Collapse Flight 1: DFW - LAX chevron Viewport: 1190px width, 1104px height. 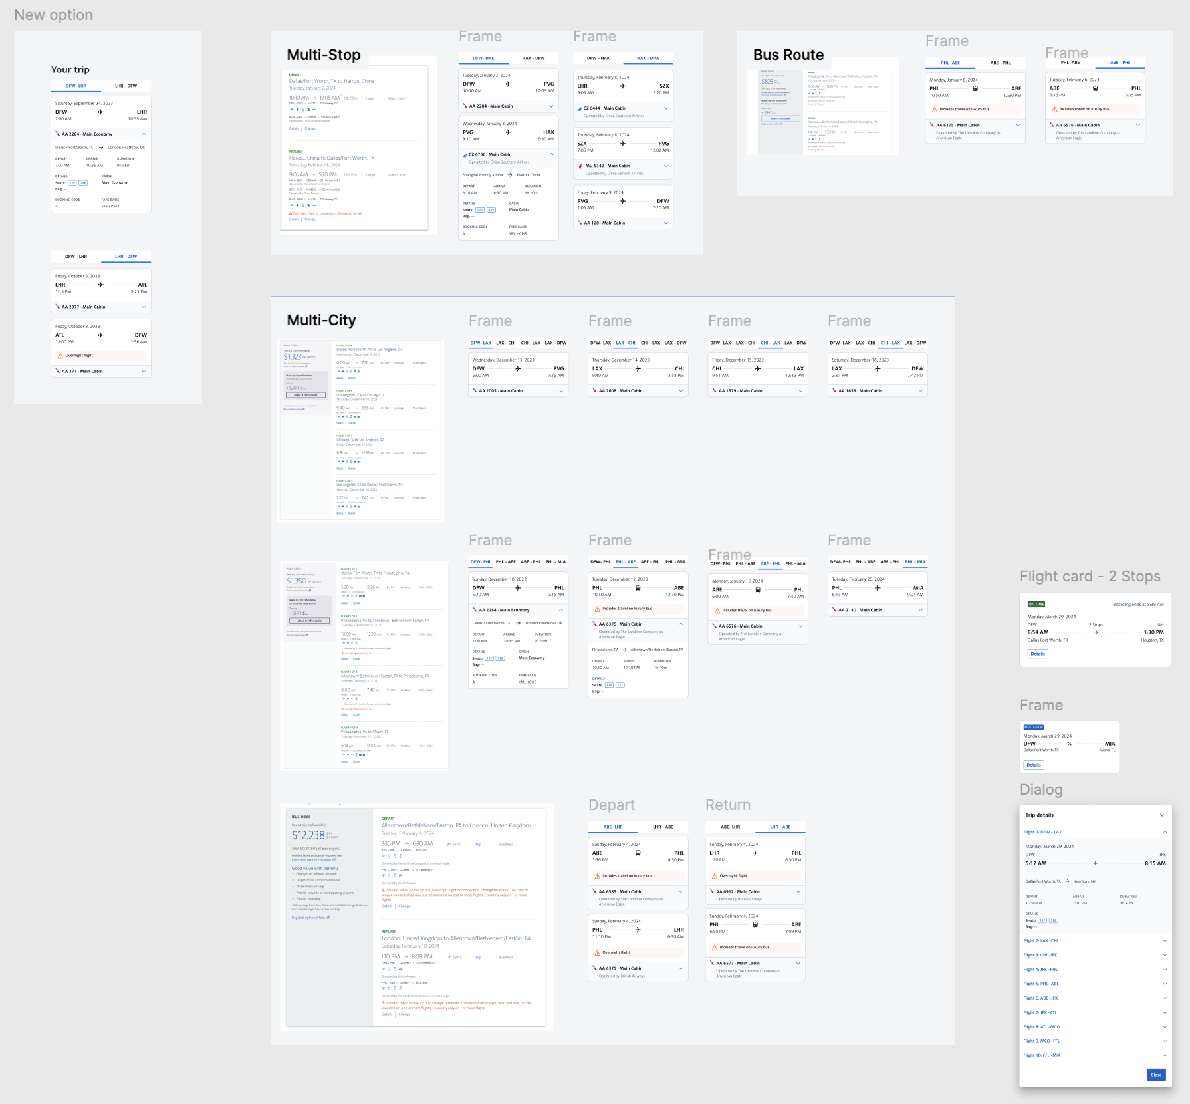[1165, 832]
